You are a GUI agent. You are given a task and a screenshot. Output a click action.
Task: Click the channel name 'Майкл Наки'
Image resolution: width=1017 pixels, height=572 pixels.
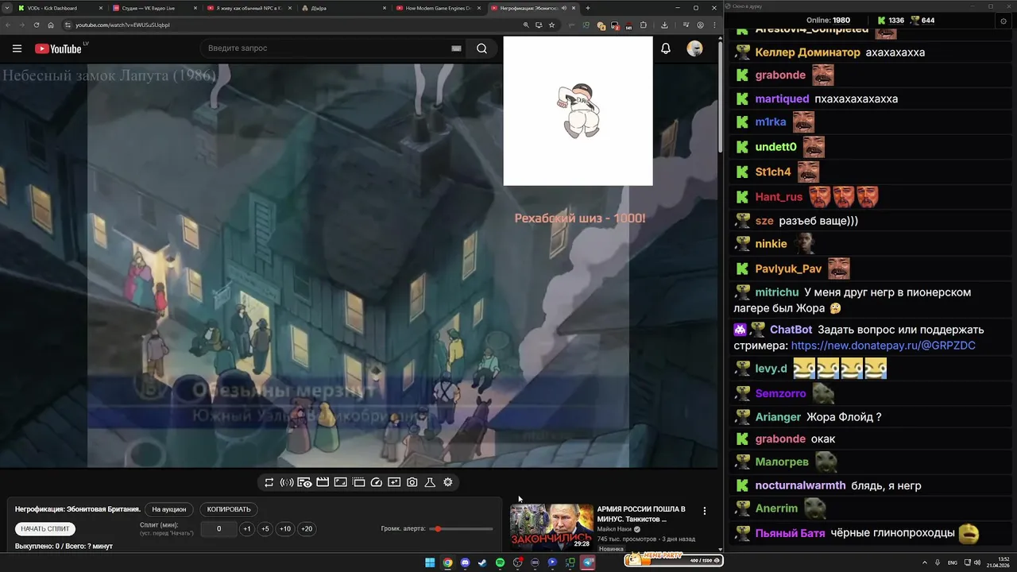click(x=614, y=528)
